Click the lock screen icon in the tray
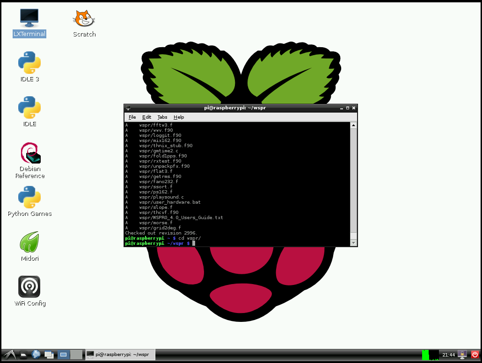Image resolution: width=482 pixels, height=363 pixels. 462,355
